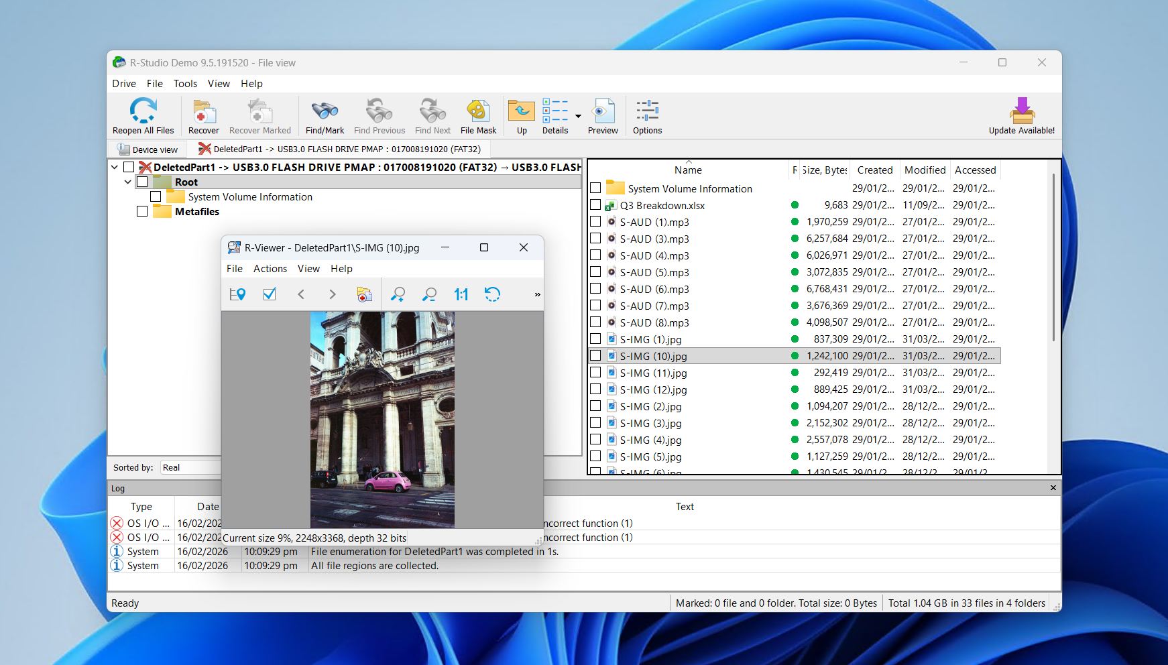Rotate the previewed image
Viewport: 1168px width, 665px height.
[x=493, y=294]
